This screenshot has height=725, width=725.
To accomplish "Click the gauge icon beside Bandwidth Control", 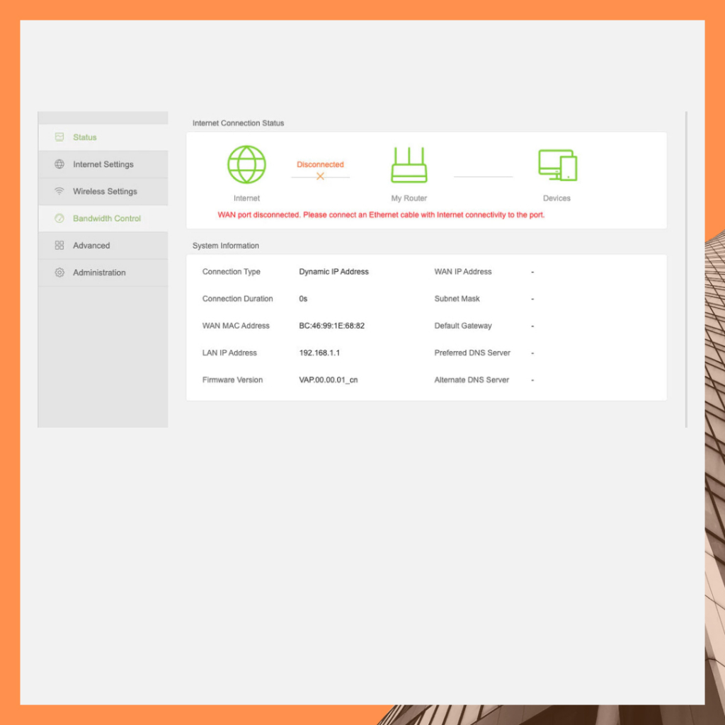I will pos(59,219).
